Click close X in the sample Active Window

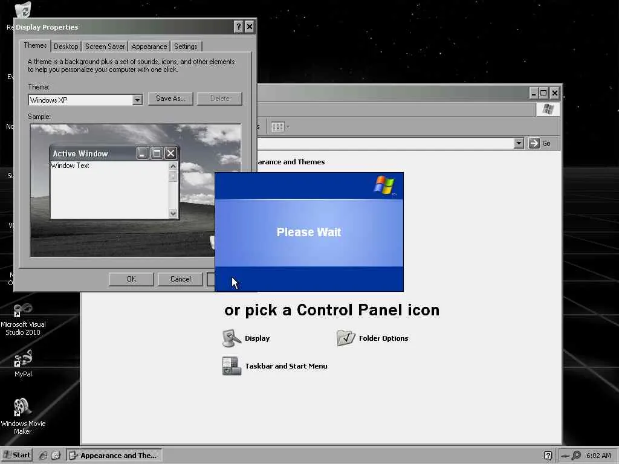click(x=170, y=153)
